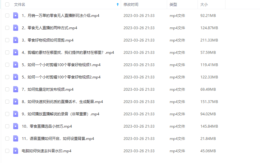The image size is (260, 163).
Task: Click video icon for 语音直播如何开启 file
Action: tap(16, 139)
